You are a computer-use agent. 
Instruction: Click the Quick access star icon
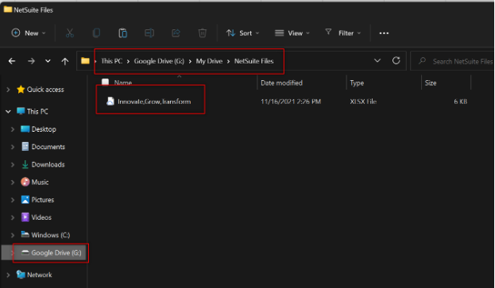[x=21, y=90]
